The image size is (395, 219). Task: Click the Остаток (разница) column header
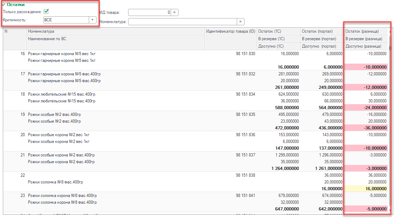point(365,31)
